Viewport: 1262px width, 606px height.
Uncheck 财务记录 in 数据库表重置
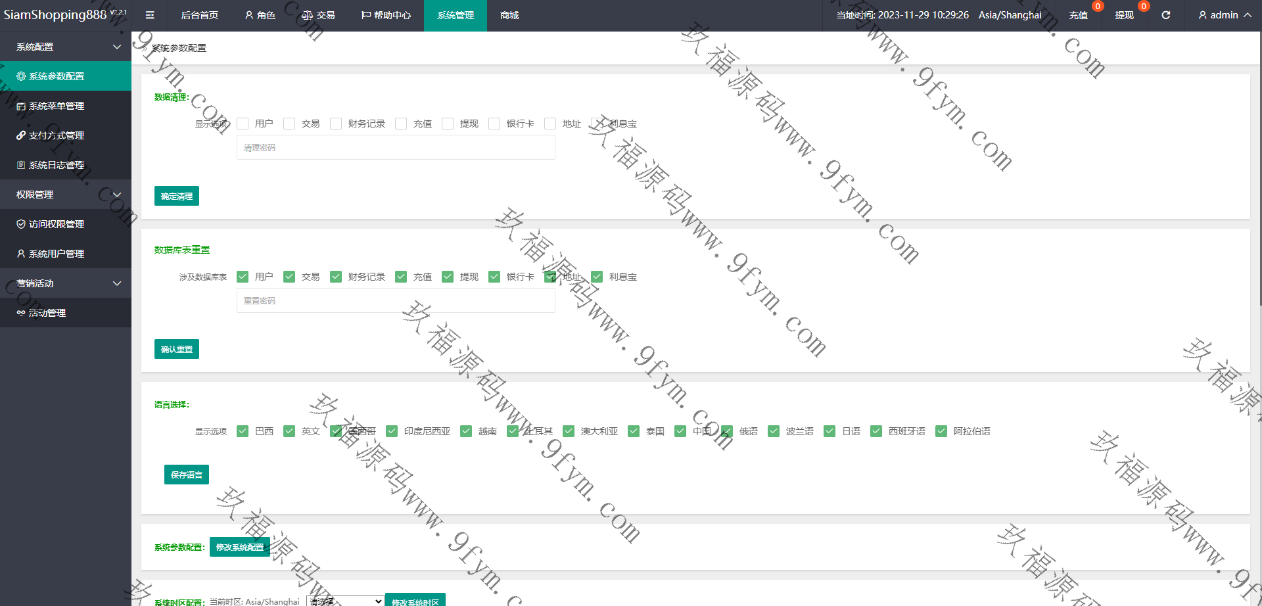point(336,277)
